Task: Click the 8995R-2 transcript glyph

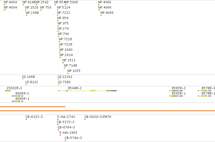Action: tap(17, 96)
